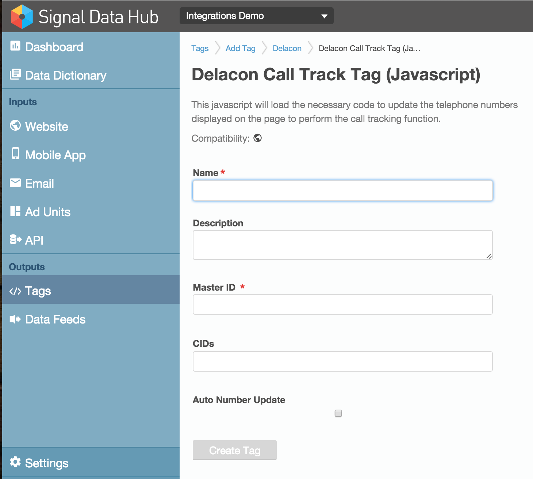The image size is (533, 479).
Task: Click the Signal Data Hub logo icon
Action: 22,16
